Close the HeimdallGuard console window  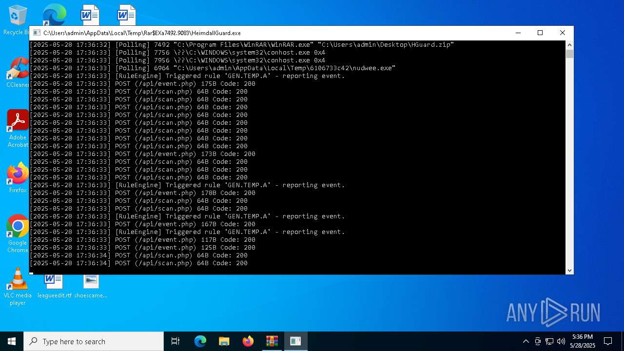(x=562, y=33)
